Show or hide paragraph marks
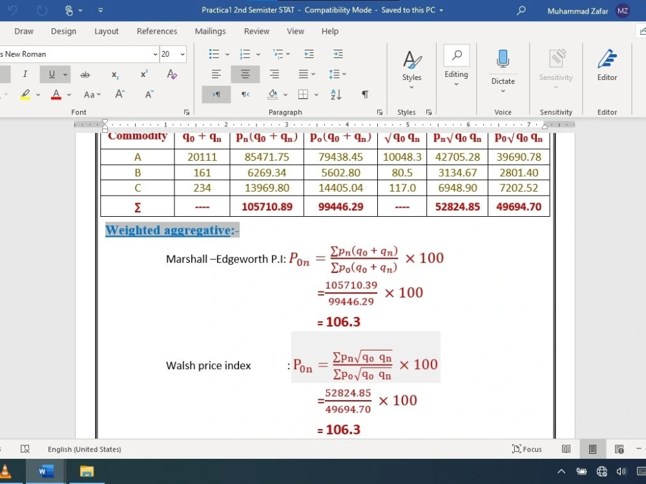 [x=365, y=94]
